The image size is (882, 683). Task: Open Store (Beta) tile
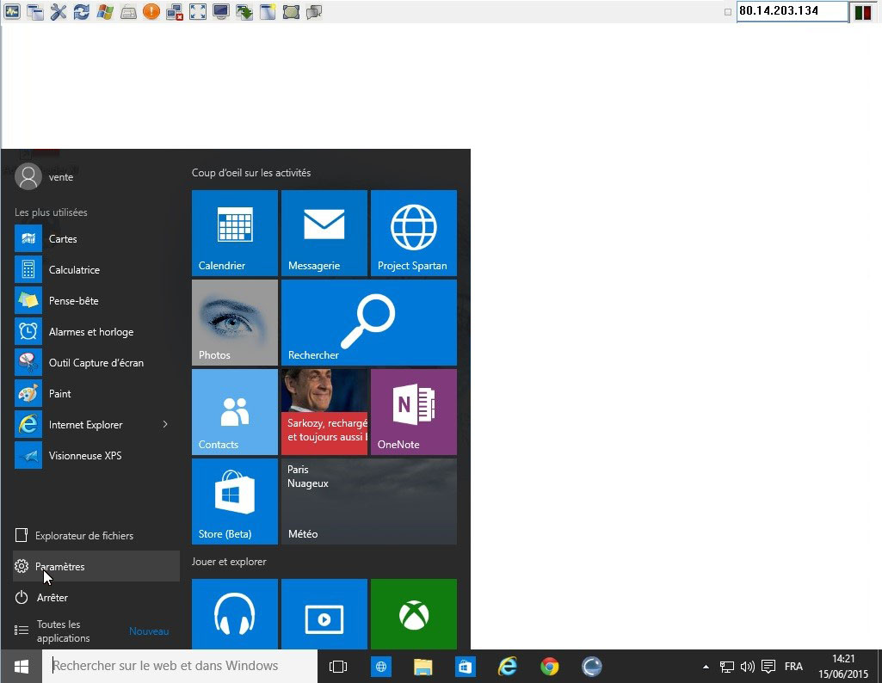coord(234,501)
